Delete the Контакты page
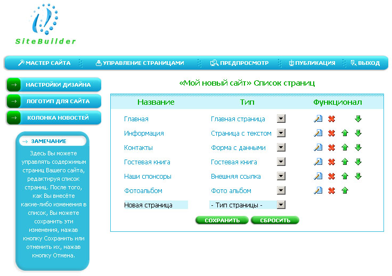This screenshot has width=392, height=276. pyautogui.click(x=331, y=148)
